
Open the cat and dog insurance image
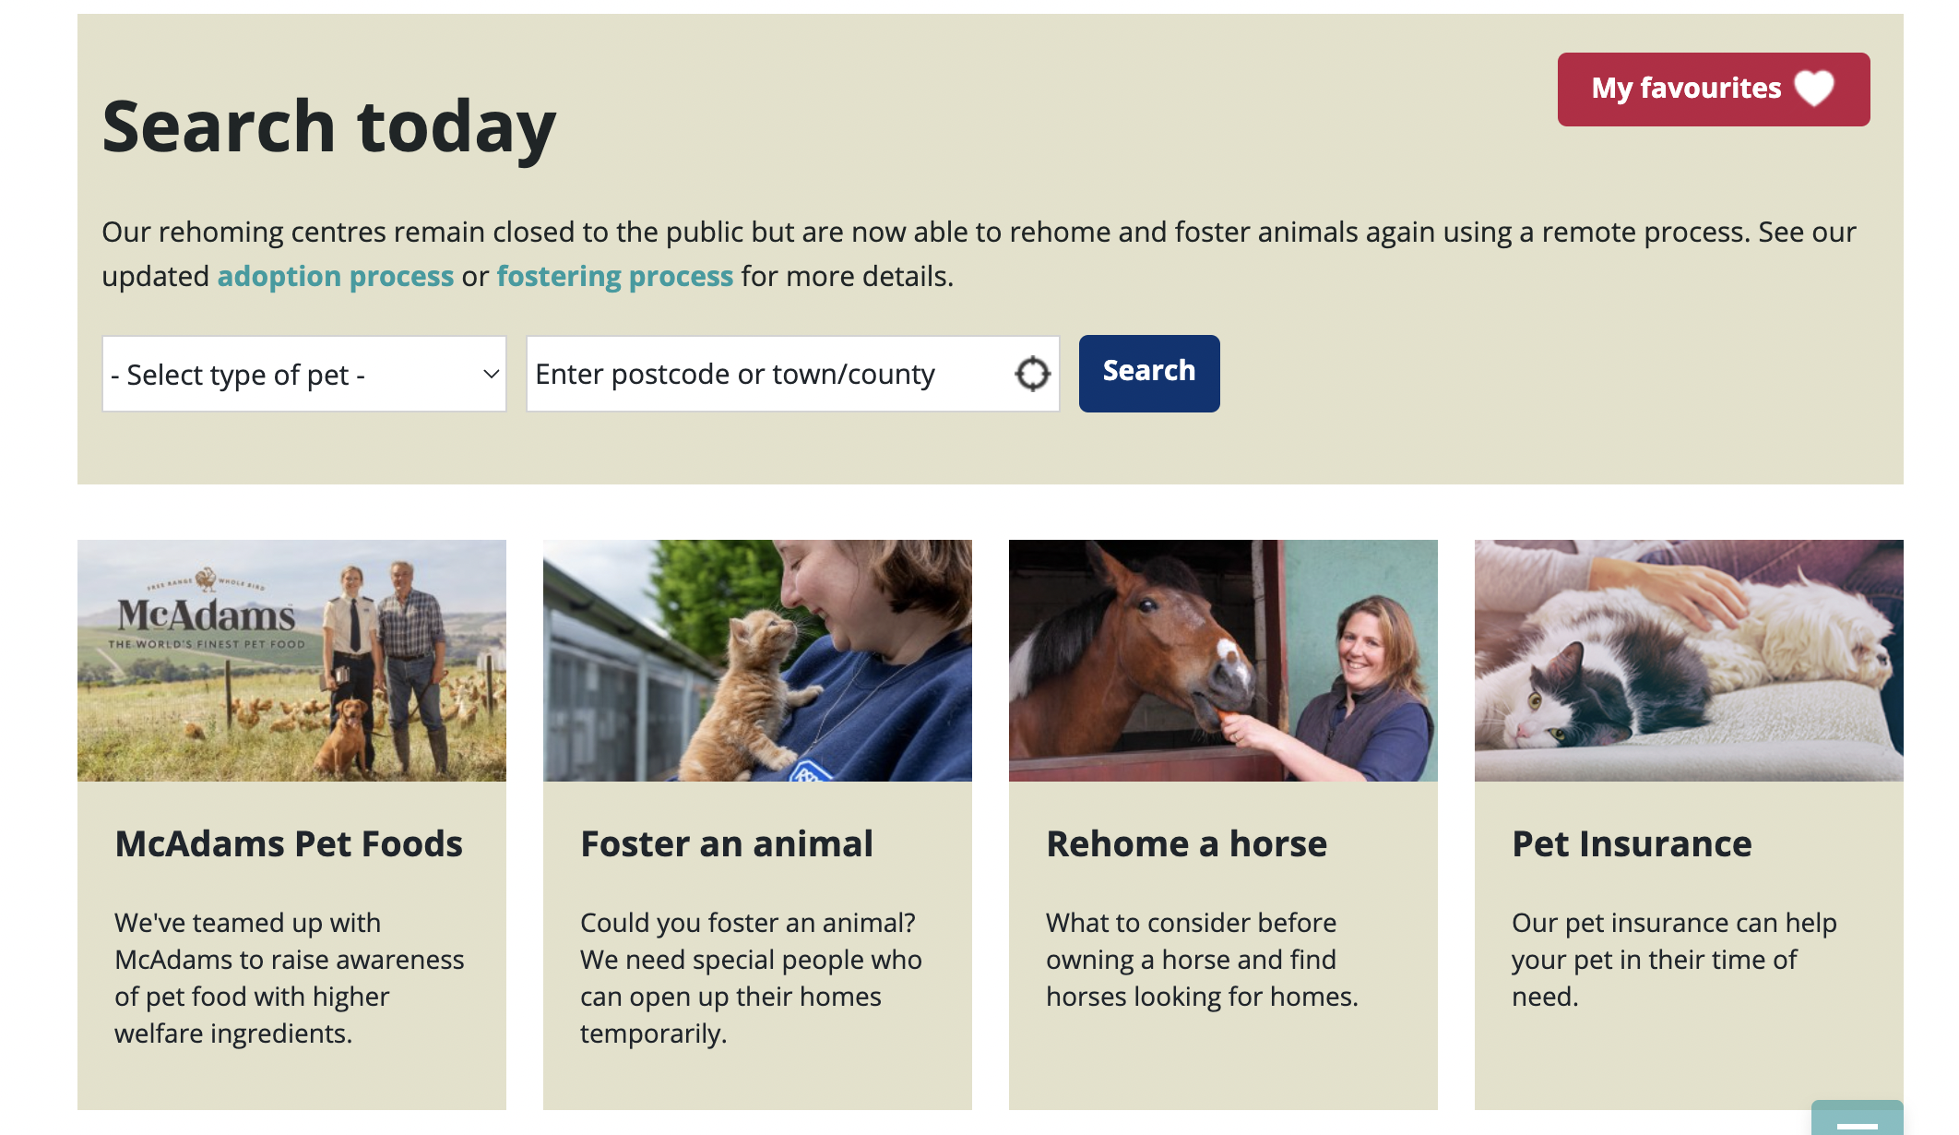click(x=1689, y=661)
